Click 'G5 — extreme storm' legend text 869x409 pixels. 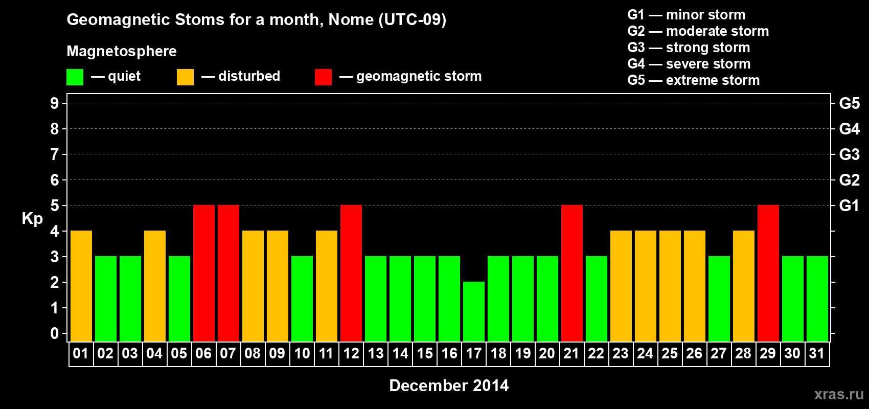tap(693, 80)
